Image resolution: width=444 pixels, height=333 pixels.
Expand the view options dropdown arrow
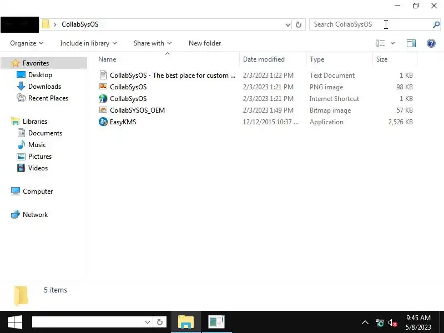tap(392, 43)
